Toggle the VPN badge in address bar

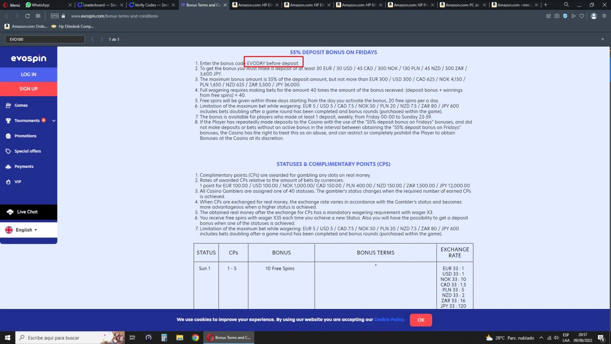[55, 16]
